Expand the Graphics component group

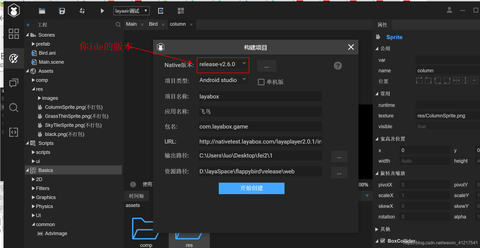(33, 197)
